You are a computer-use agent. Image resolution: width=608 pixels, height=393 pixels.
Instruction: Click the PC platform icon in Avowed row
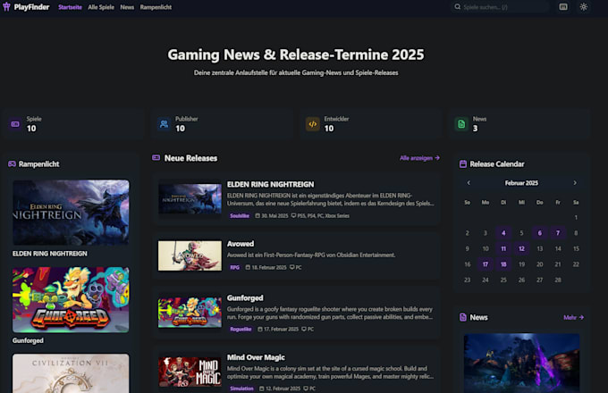(x=292, y=267)
